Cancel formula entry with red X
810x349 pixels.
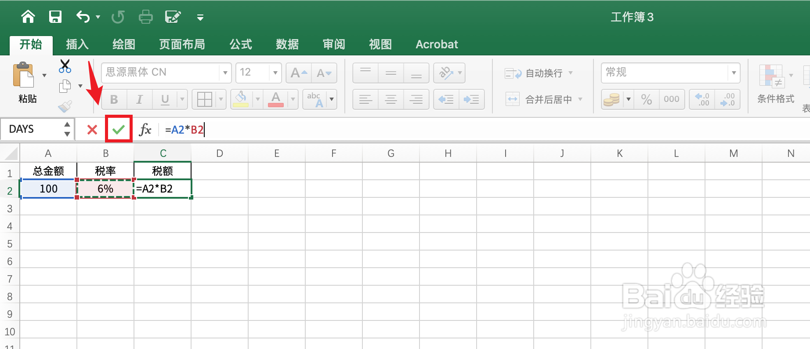(x=92, y=130)
